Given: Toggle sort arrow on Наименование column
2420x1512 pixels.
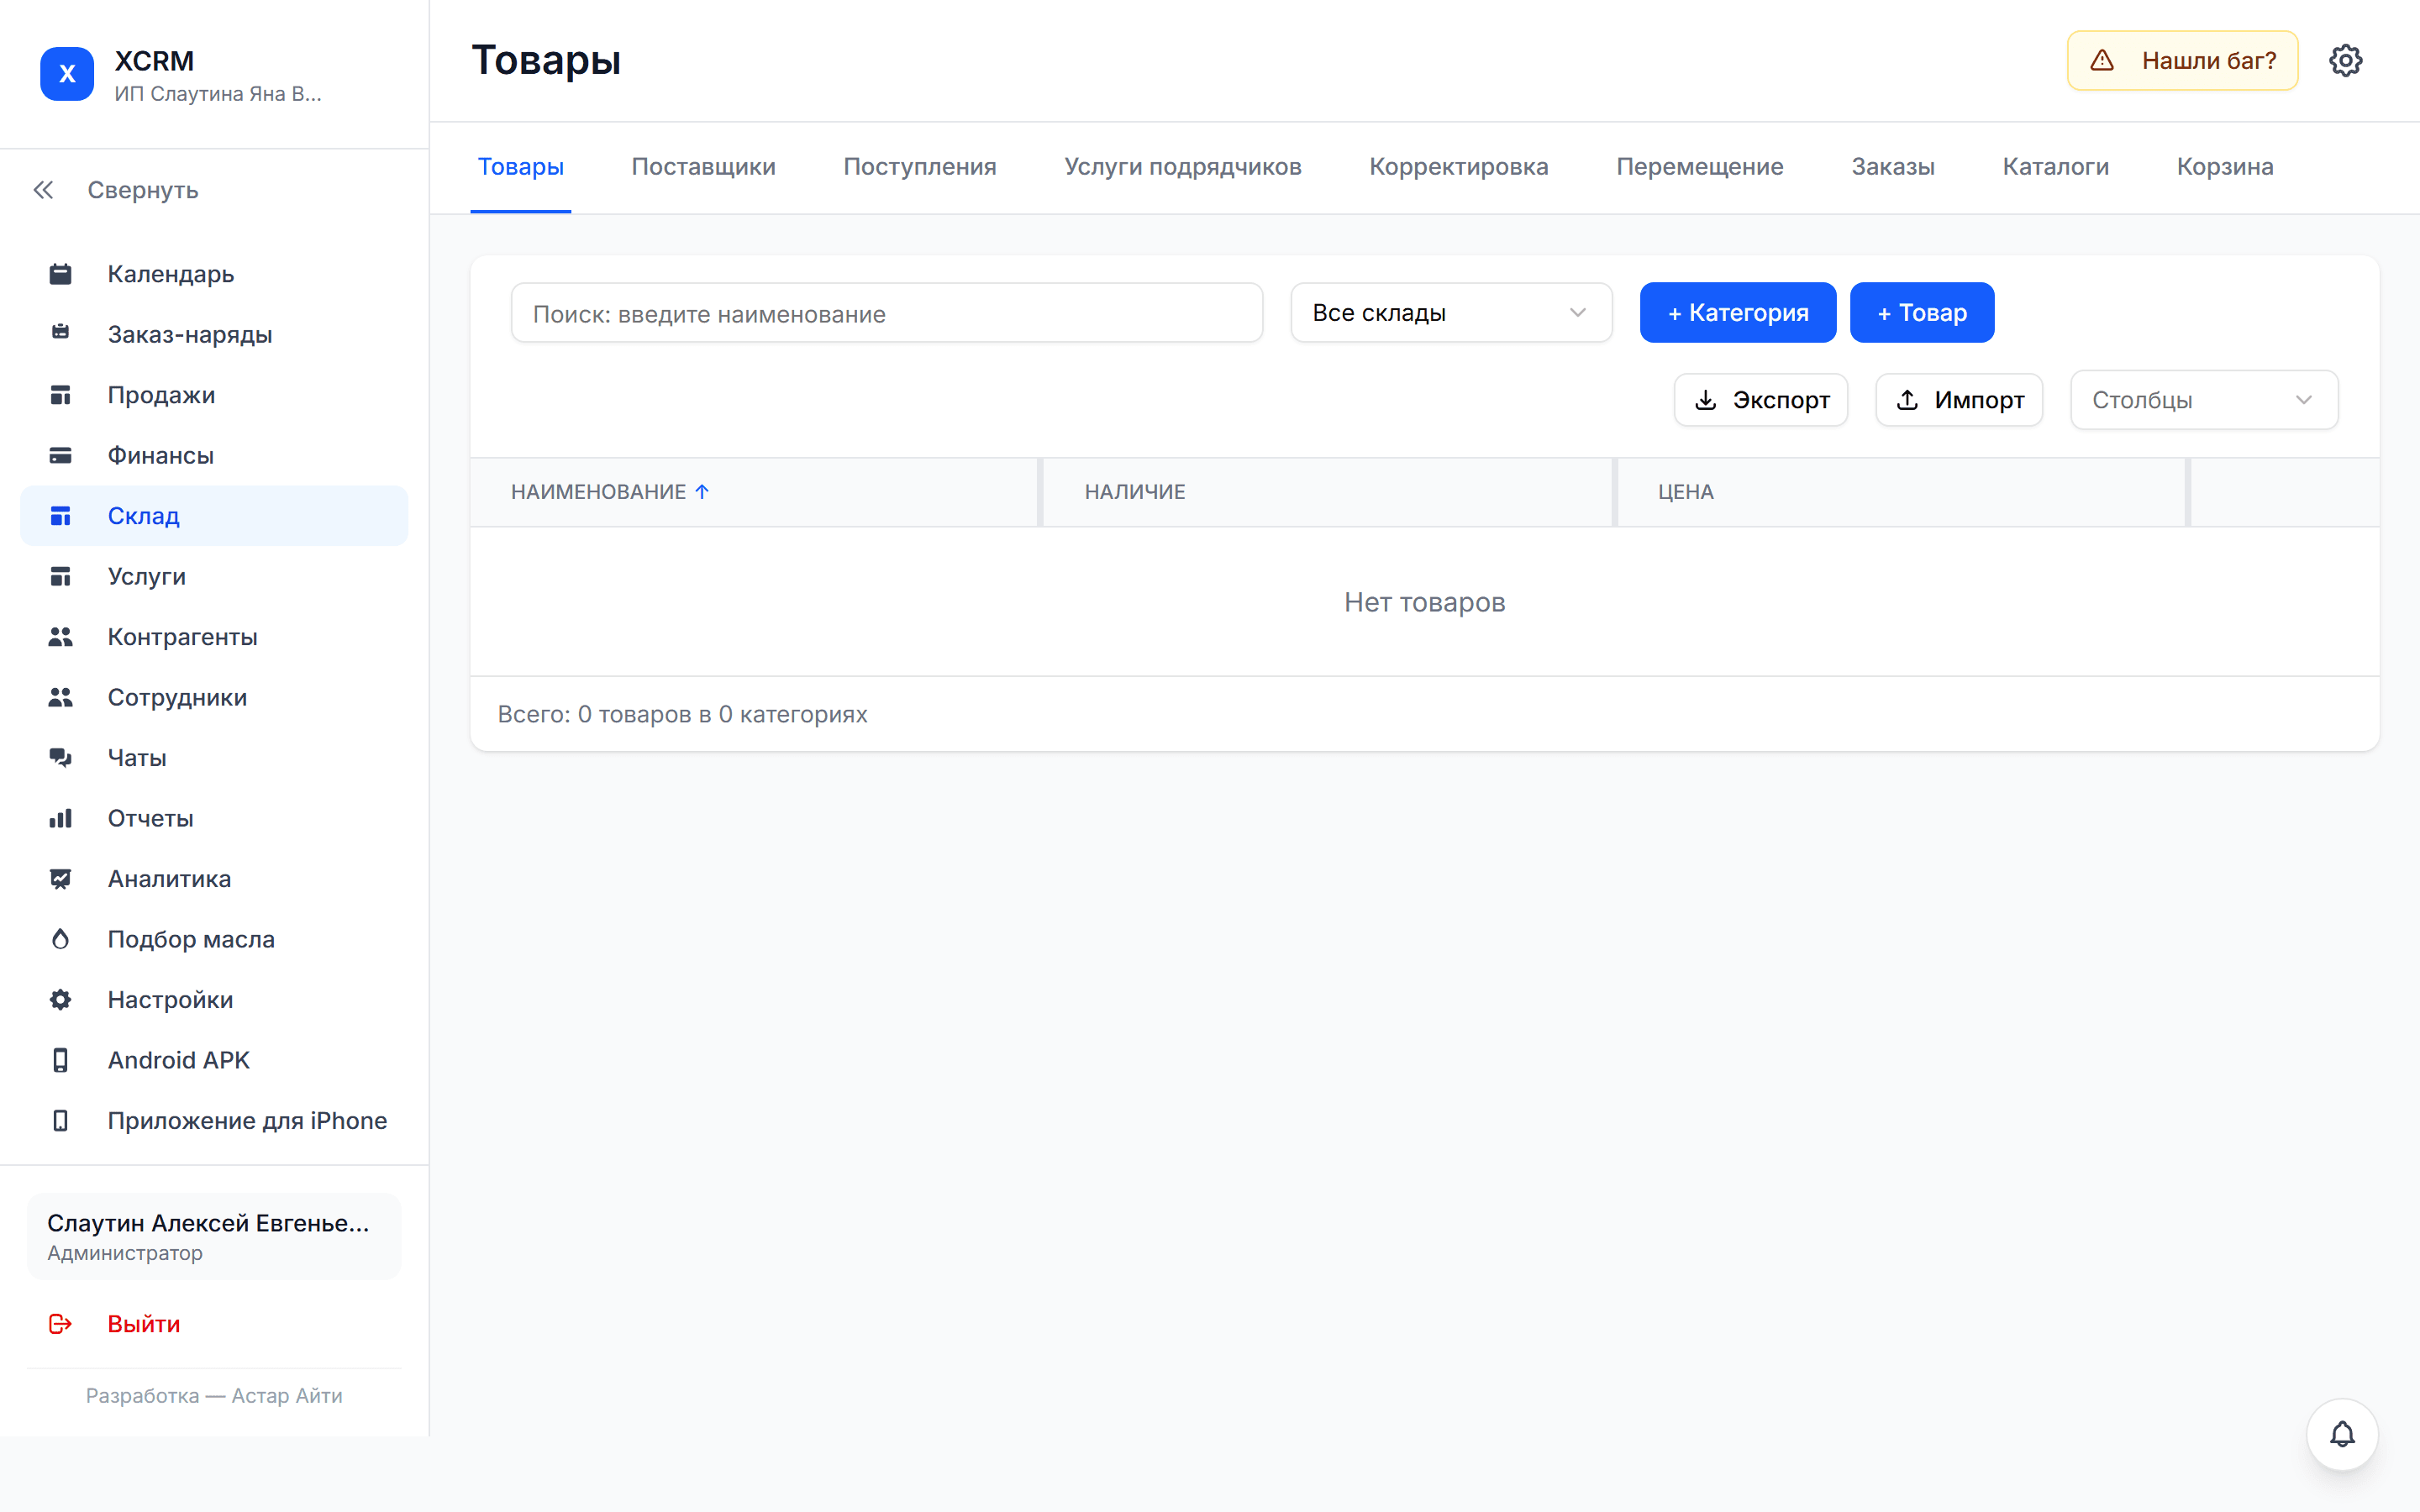Looking at the screenshot, I should [x=702, y=492].
